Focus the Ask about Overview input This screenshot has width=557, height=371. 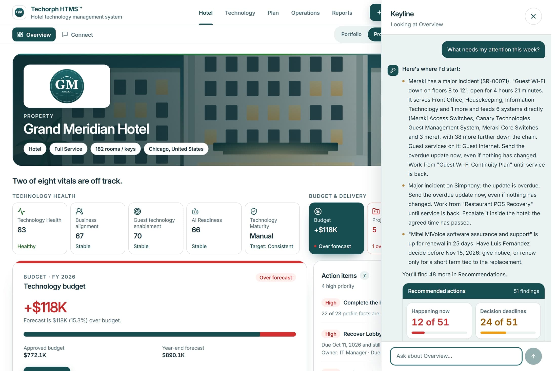pos(456,356)
